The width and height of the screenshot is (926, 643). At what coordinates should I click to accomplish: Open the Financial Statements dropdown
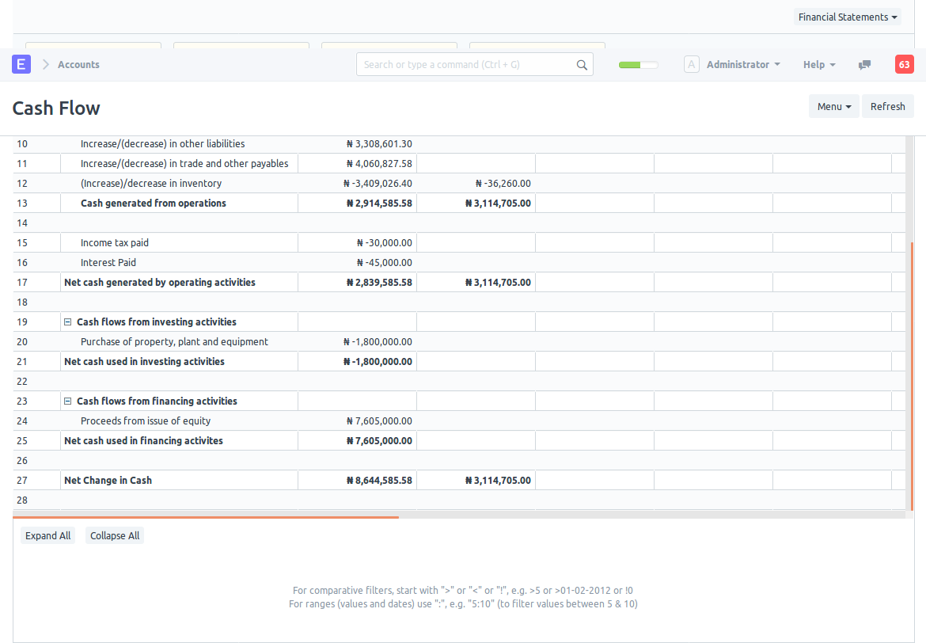pos(847,17)
